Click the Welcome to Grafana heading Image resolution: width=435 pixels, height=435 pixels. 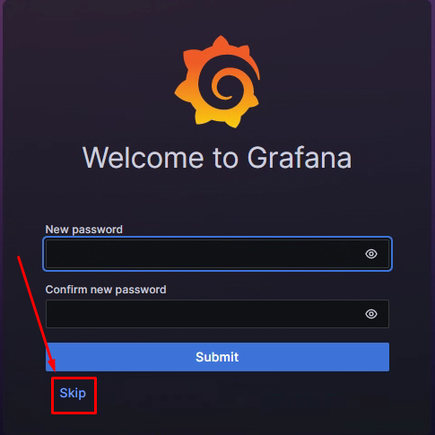[217, 158]
